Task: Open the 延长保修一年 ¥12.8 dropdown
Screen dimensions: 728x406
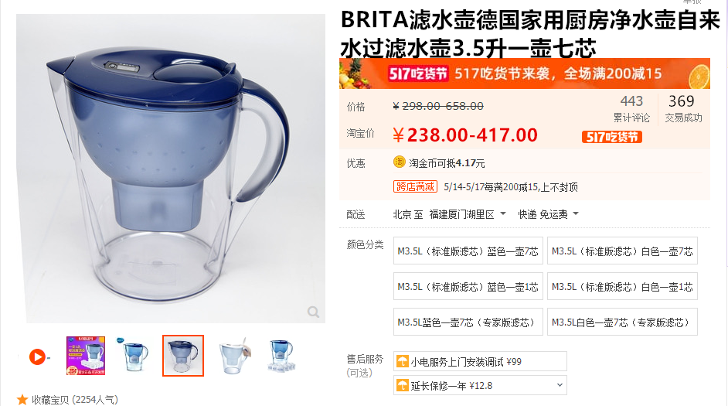Action: [x=480, y=385]
